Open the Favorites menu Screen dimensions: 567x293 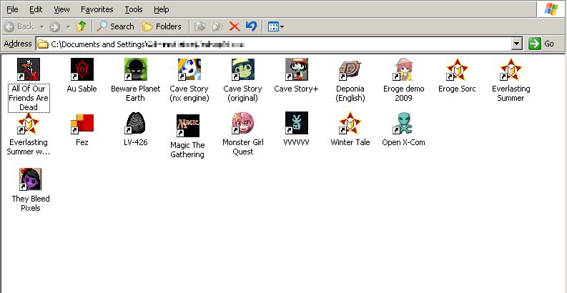(x=97, y=9)
